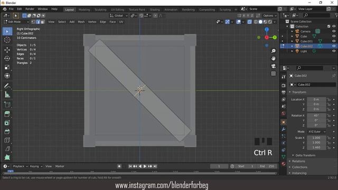Toggle camera view icon
338x190 pixels.
click(274, 66)
